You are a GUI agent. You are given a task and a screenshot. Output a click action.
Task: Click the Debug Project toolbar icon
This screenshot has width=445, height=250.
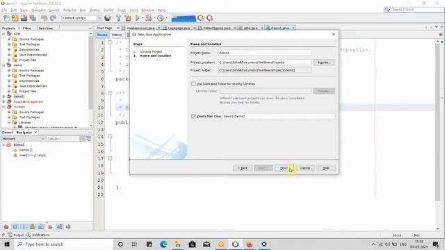148,18
